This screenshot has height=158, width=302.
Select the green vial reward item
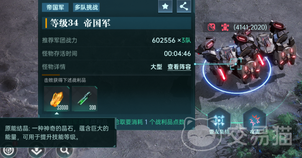point(84,99)
